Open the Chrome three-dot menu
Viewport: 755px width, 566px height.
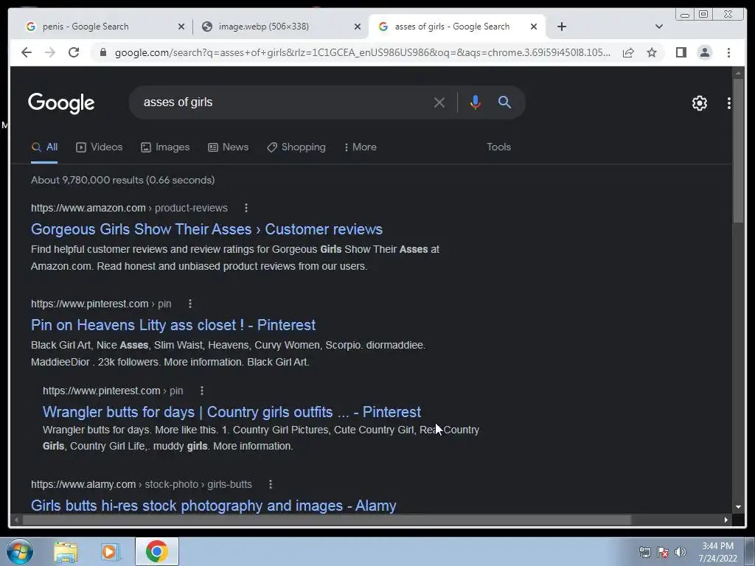728,52
